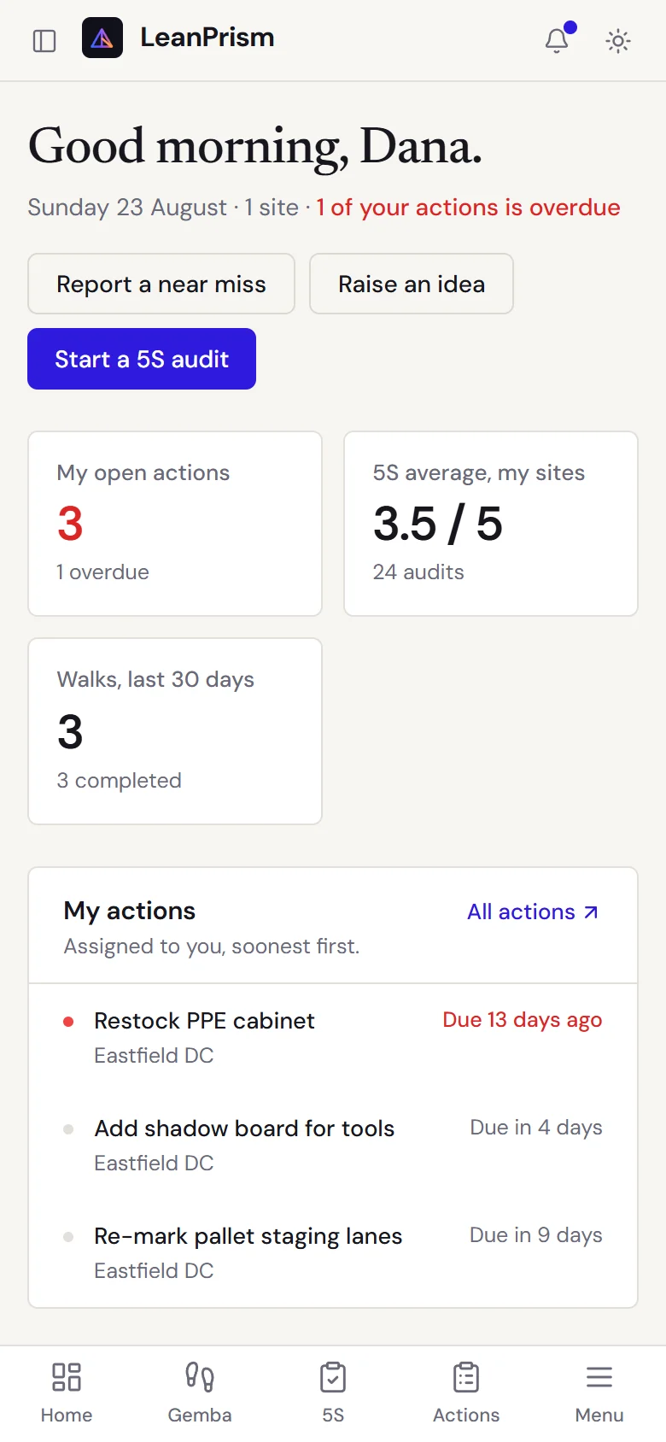Toggle the light/dark theme sun icon

click(x=618, y=41)
